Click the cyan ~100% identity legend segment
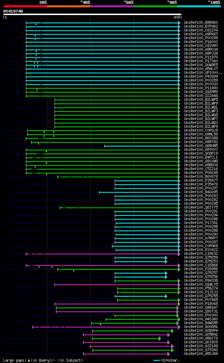The image size is (224, 363). pos(199,6)
